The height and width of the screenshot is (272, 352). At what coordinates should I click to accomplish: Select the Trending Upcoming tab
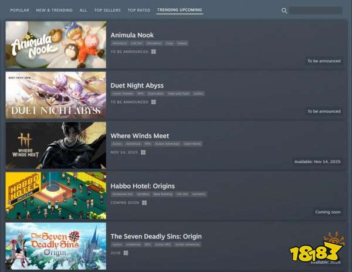click(x=180, y=10)
